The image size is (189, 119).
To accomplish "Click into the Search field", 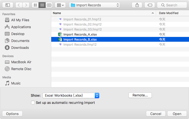I will point(172,5).
